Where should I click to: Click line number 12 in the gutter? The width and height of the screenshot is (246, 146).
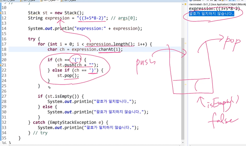pos(4,18)
